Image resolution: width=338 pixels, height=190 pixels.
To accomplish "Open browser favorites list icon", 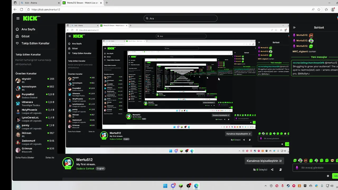I will pyautogui.click(x=327, y=9).
